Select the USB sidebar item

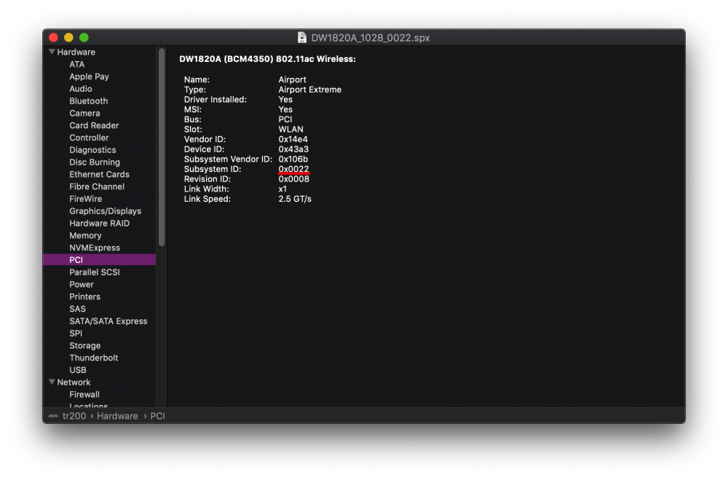pos(78,370)
